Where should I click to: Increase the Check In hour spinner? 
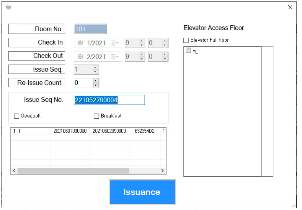142,41
